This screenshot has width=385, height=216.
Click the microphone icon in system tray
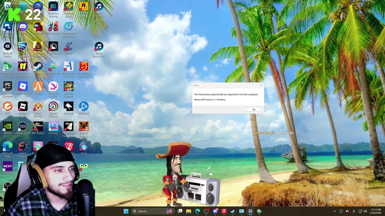tap(354, 211)
